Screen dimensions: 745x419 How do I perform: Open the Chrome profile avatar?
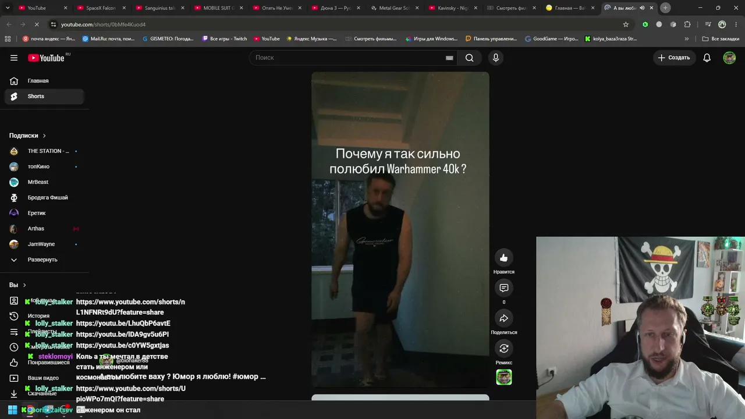coord(722,24)
